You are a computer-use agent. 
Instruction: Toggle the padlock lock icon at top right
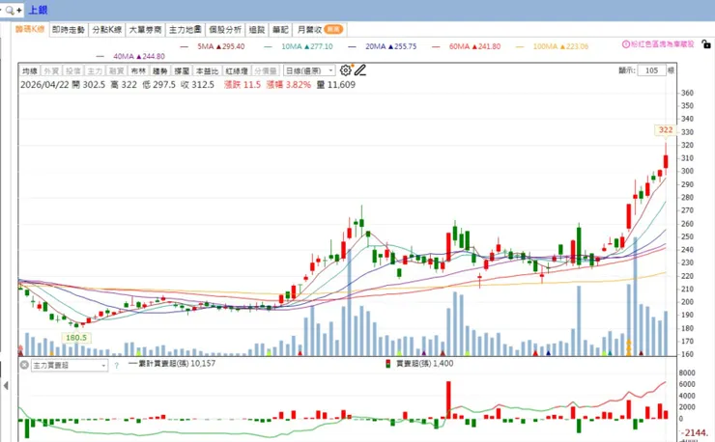point(706,44)
